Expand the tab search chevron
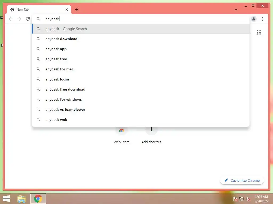 tap(236, 10)
